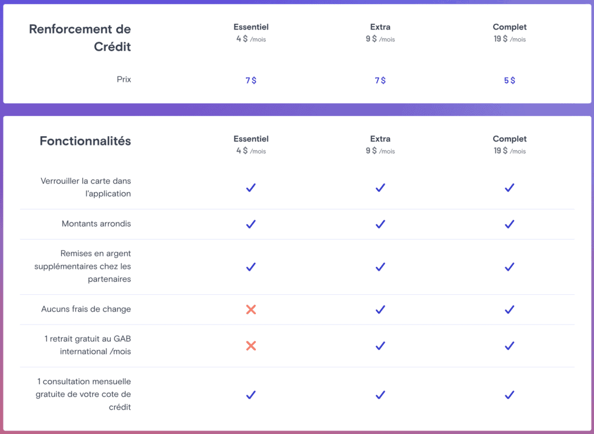Click the 7 $ price under Extra
This screenshot has height=434, width=594.
tap(380, 81)
